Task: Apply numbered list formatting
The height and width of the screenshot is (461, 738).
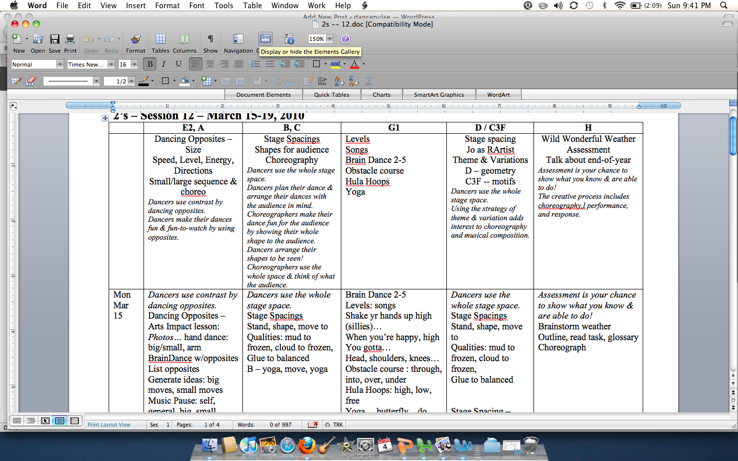Action: coord(256,64)
